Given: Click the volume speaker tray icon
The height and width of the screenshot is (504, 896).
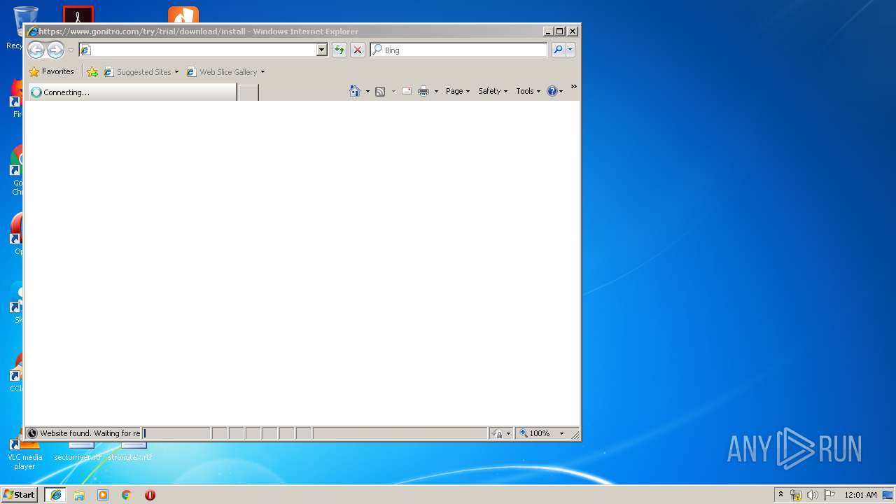Looking at the screenshot, I should point(813,495).
